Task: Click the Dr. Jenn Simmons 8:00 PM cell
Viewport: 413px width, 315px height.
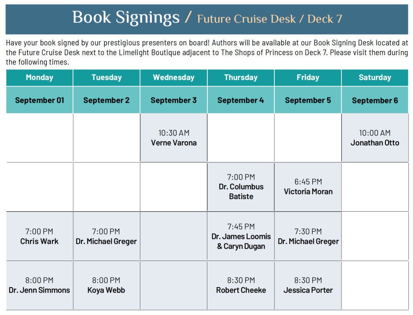Action: pyautogui.click(x=40, y=285)
